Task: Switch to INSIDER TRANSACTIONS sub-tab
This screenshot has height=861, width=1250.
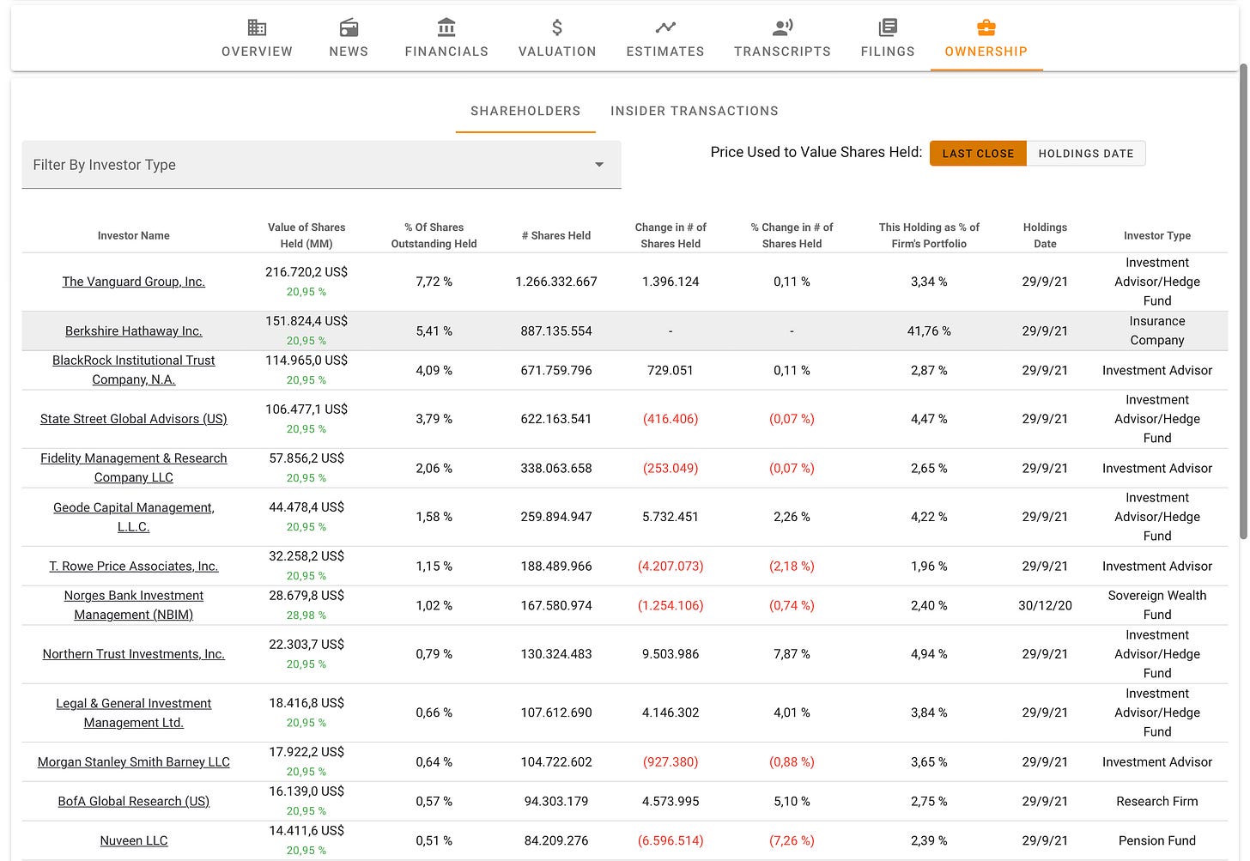Action: pyautogui.click(x=695, y=111)
